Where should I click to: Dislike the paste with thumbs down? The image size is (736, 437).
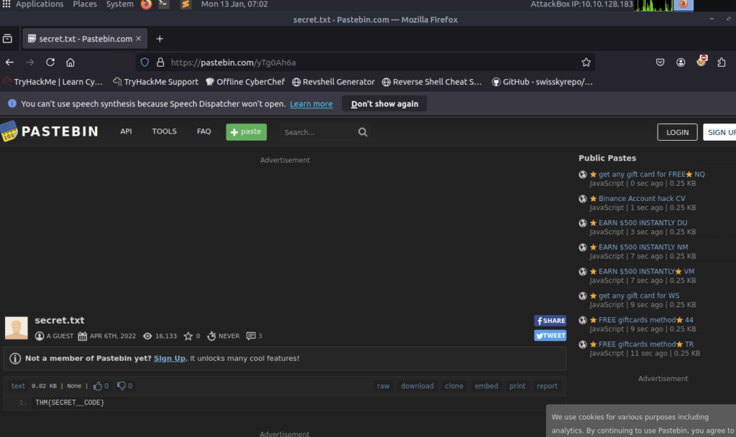[x=121, y=386]
